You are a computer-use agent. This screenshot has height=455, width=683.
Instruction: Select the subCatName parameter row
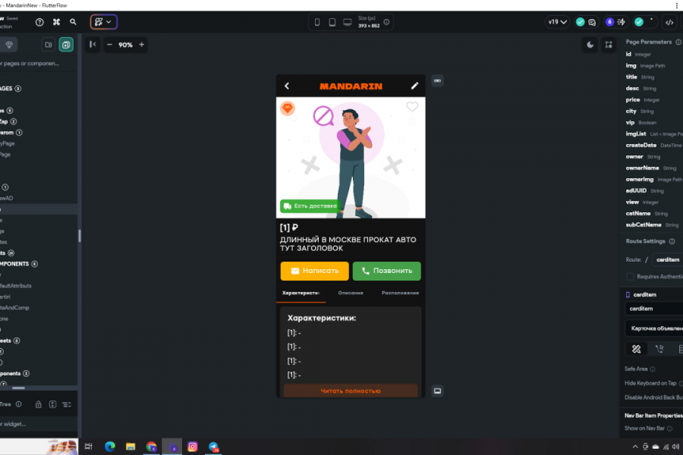click(x=653, y=225)
